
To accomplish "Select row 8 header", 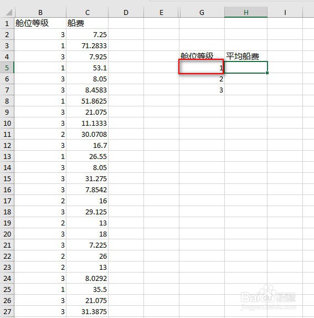I will pos(7,101).
